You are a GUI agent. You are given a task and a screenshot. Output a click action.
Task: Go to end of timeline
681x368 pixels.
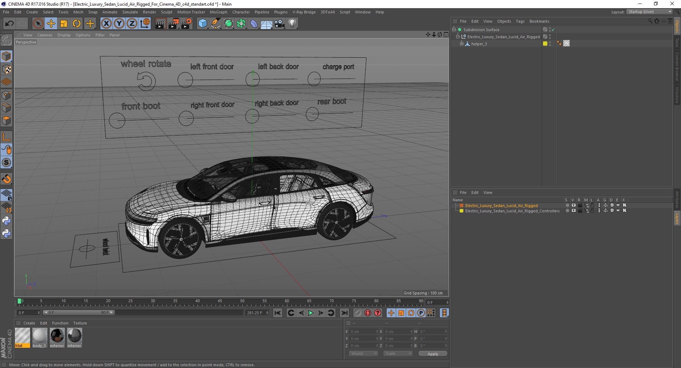(x=344, y=313)
